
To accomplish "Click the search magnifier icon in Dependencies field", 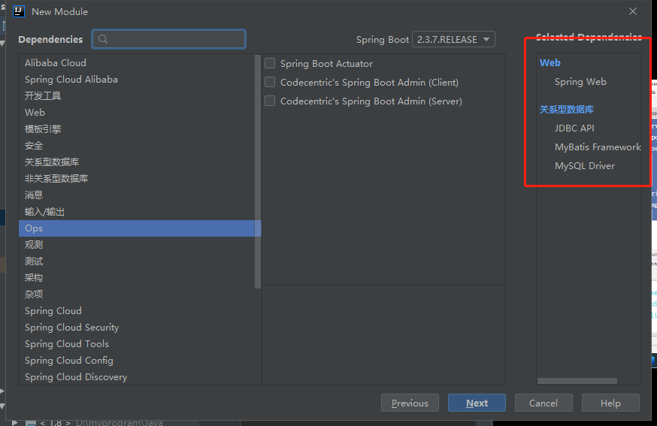I will [x=103, y=39].
